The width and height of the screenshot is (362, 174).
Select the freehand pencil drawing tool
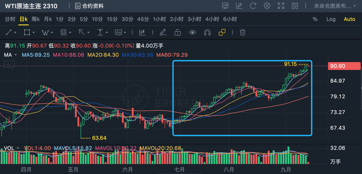pyautogui.click(x=163, y=32)
